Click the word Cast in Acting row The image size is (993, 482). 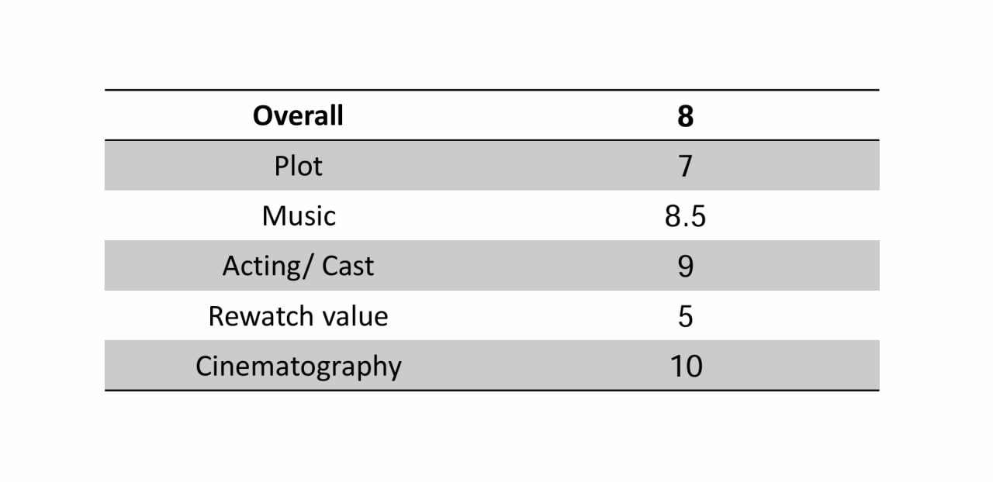[348, 266]
